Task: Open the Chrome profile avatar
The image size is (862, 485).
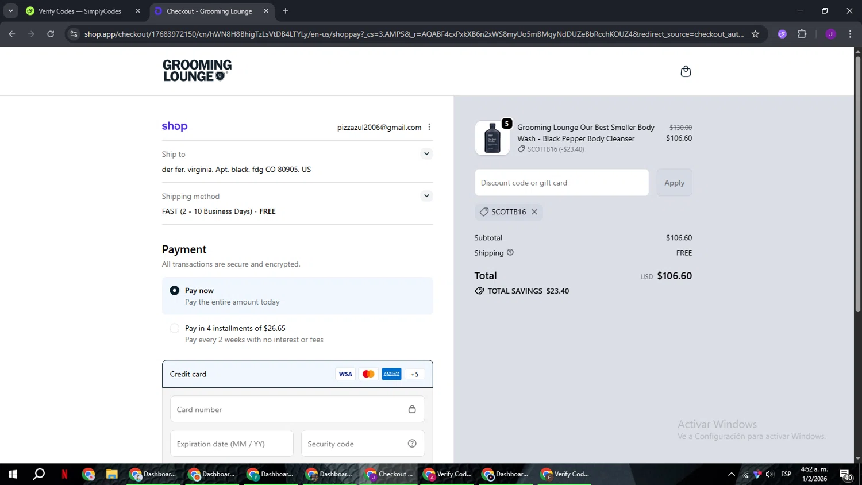Action: pos(830,34)
